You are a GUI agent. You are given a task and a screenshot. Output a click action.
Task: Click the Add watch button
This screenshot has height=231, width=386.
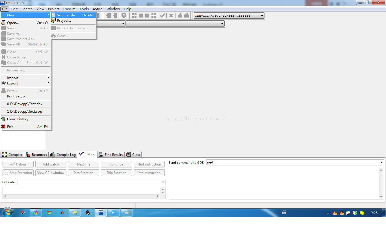click(x=51, y=164)
